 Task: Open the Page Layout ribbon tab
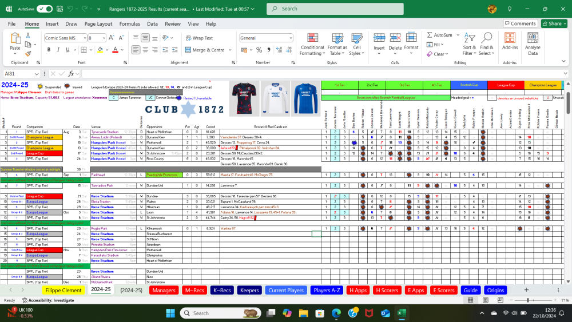[x=98, y=23]
